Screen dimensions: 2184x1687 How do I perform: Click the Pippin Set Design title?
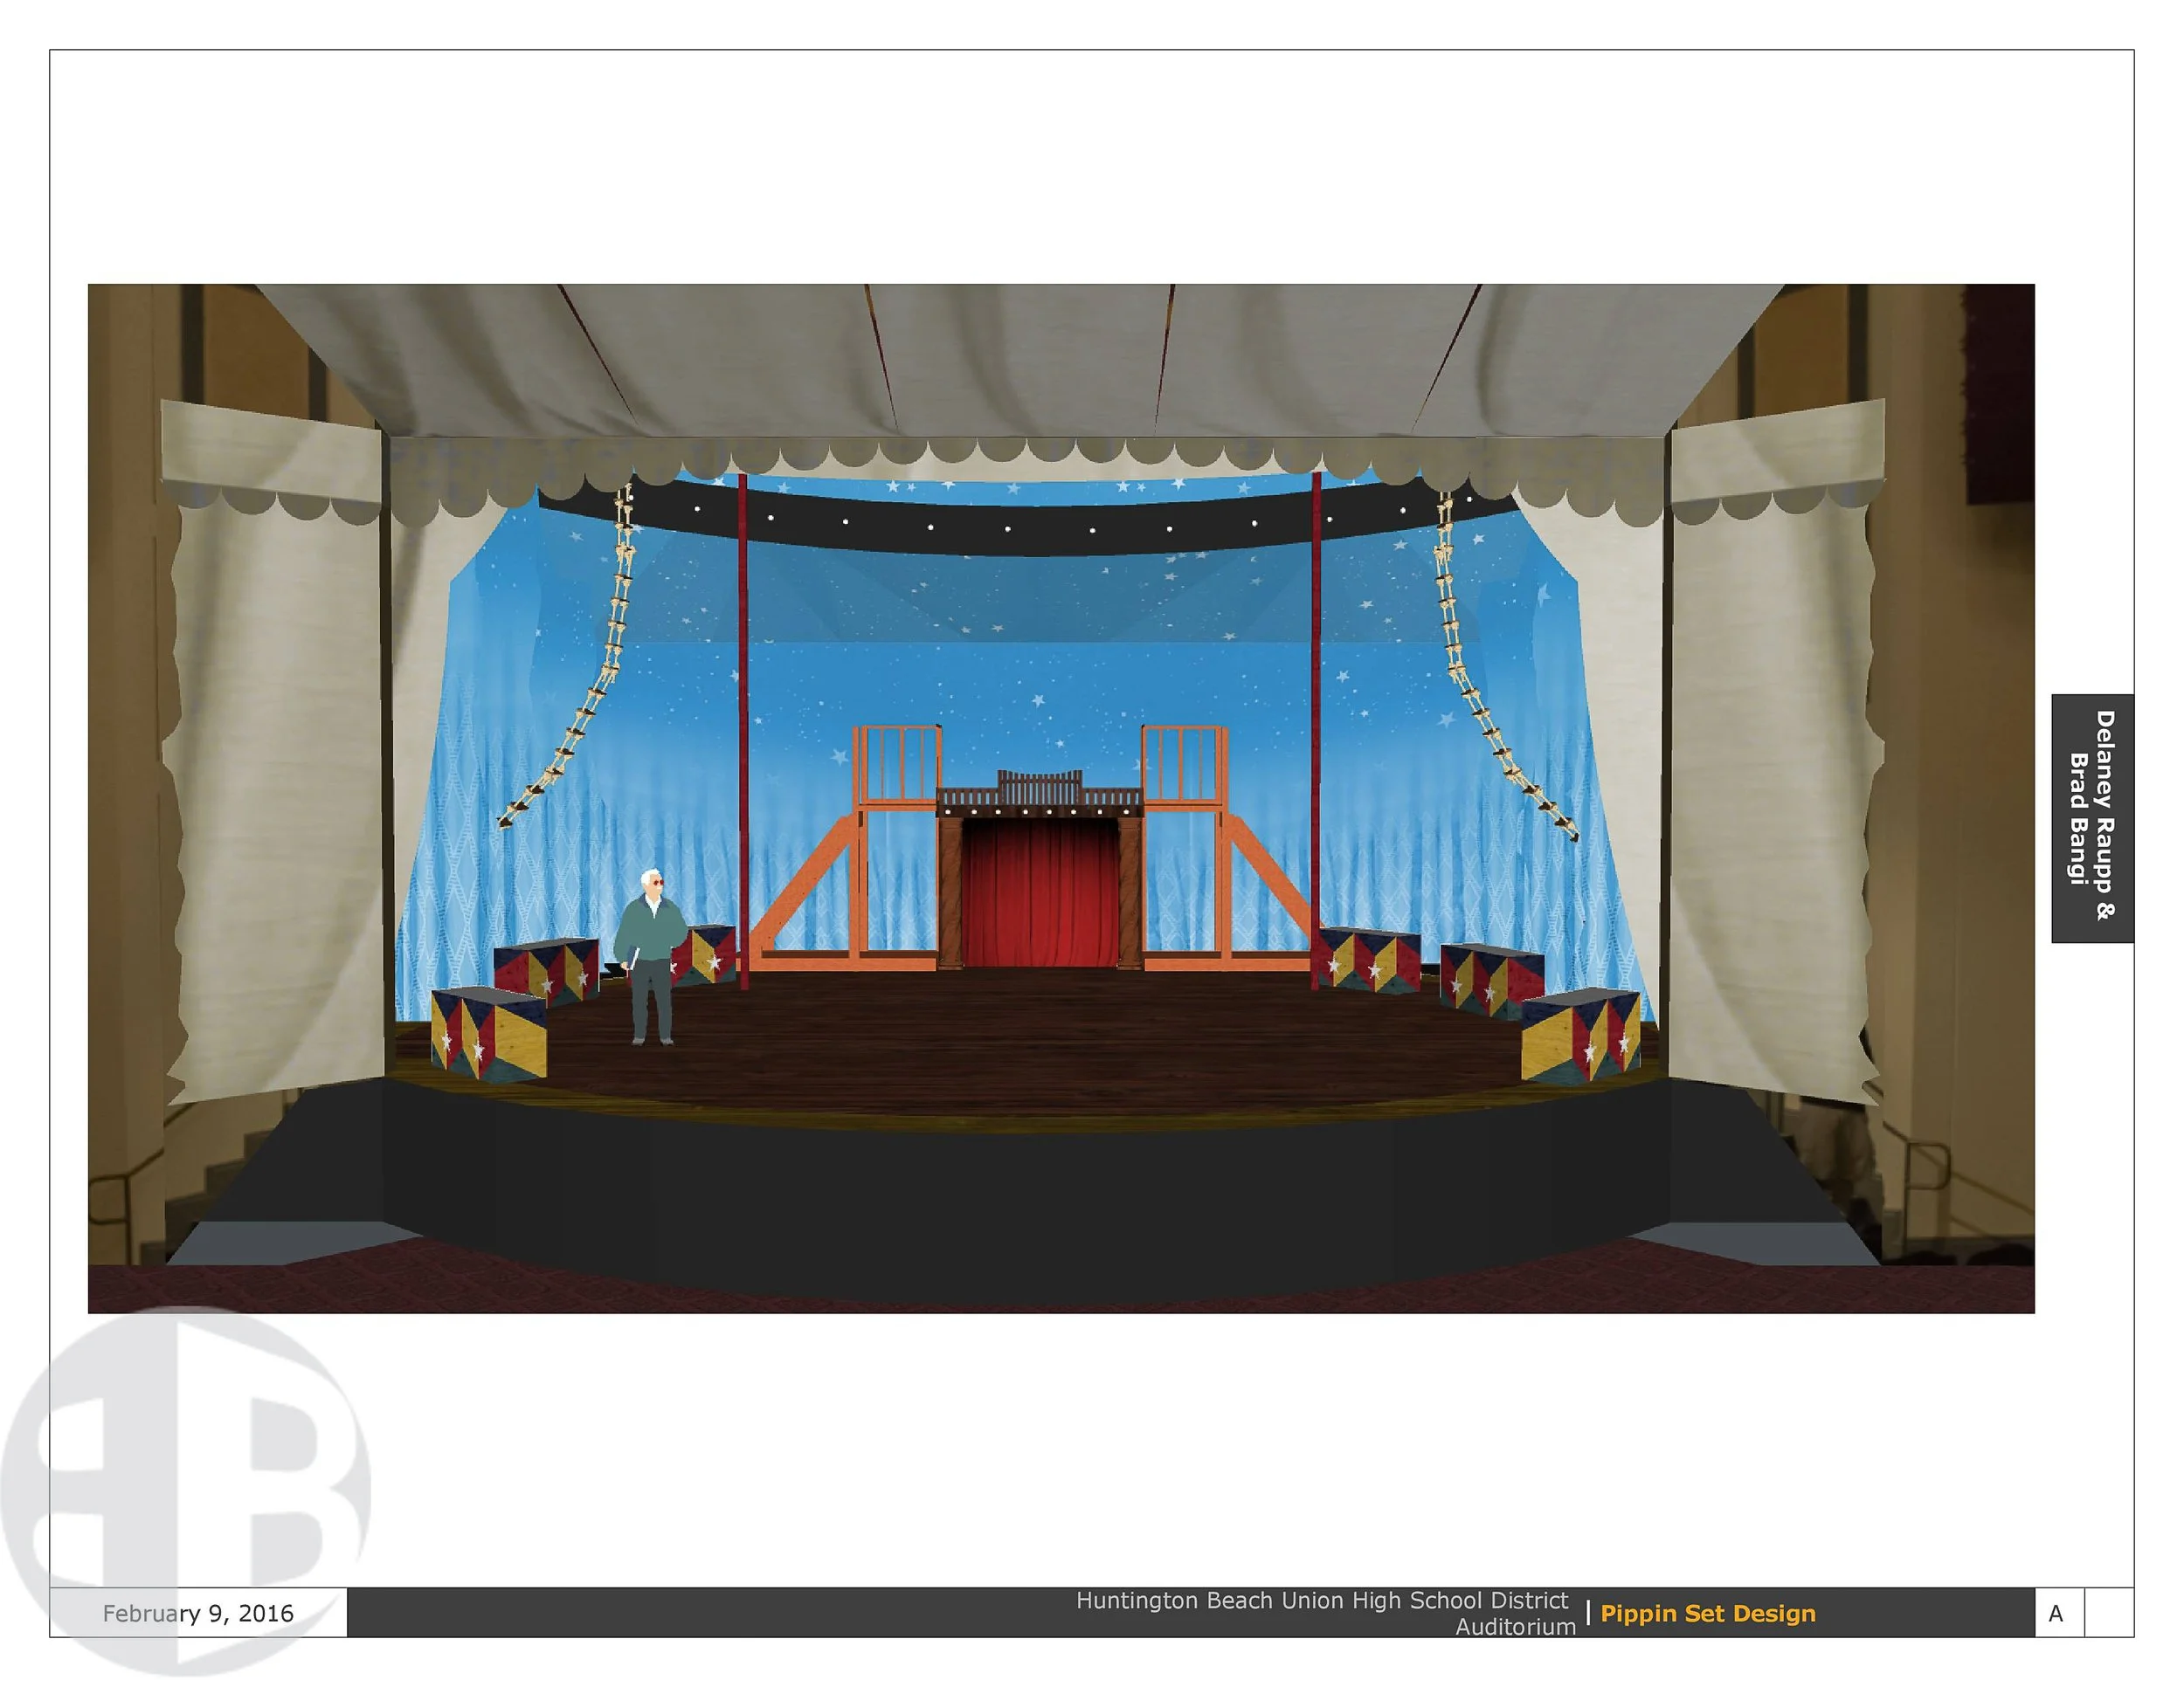click(x=1707, y=1613)
